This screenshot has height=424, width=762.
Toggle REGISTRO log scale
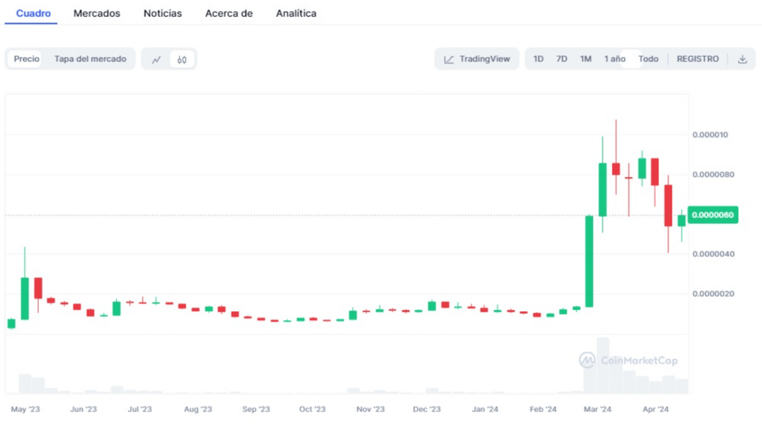pos(698,59)
